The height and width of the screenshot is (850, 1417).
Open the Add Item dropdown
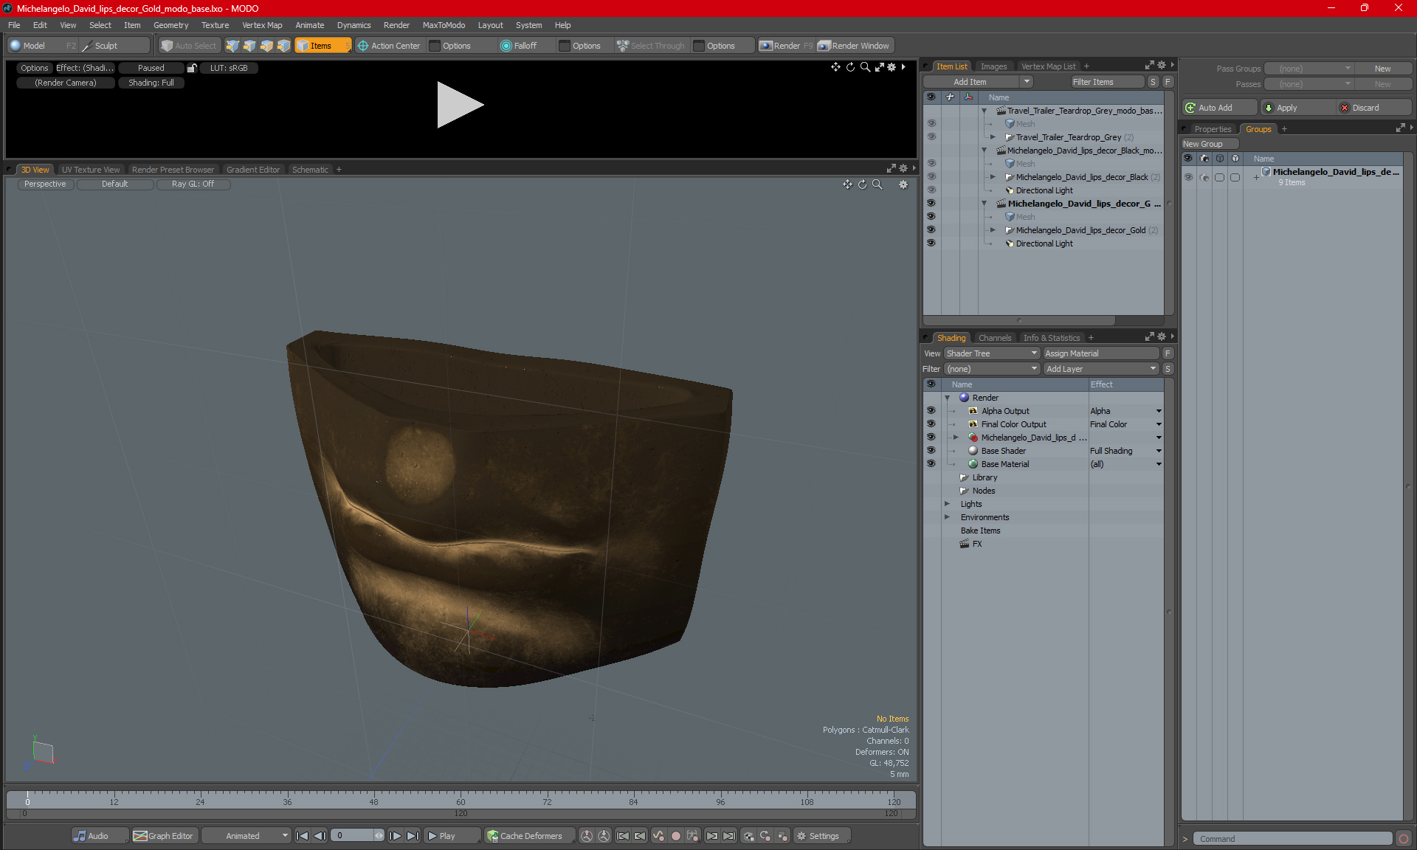[x=978, y=82]
